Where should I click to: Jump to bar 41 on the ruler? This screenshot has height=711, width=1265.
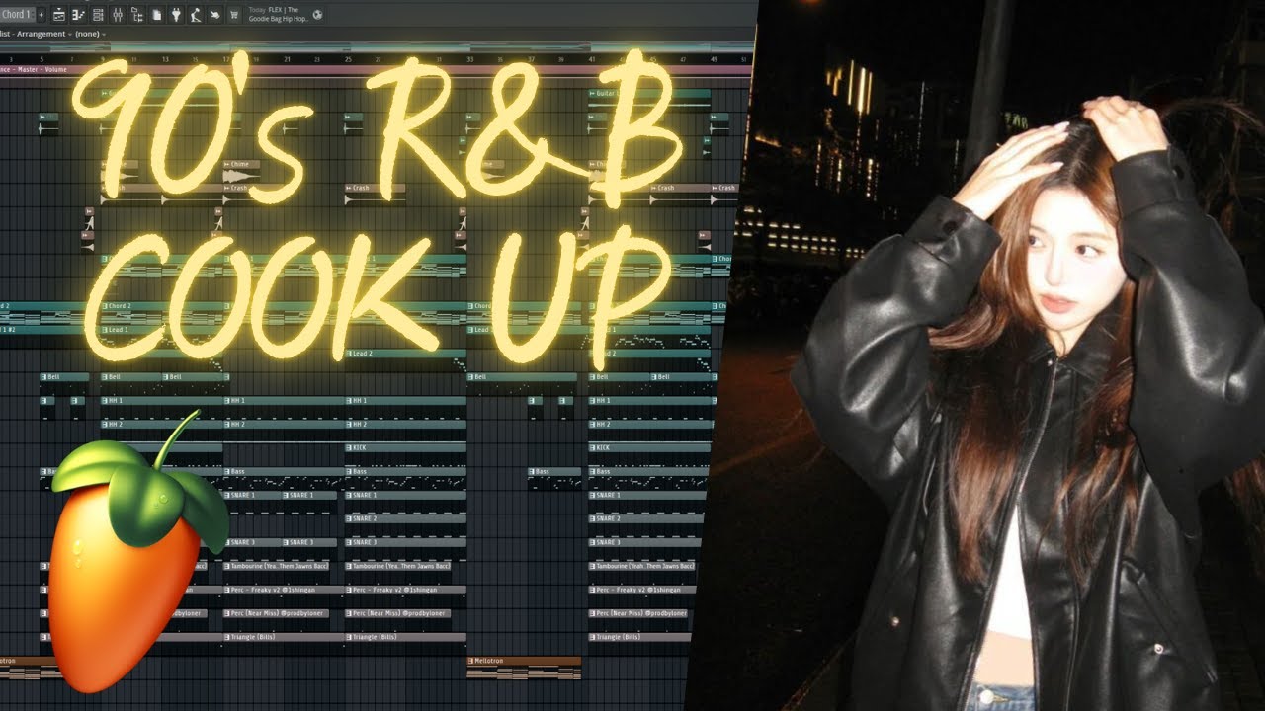tap(591, 59)
